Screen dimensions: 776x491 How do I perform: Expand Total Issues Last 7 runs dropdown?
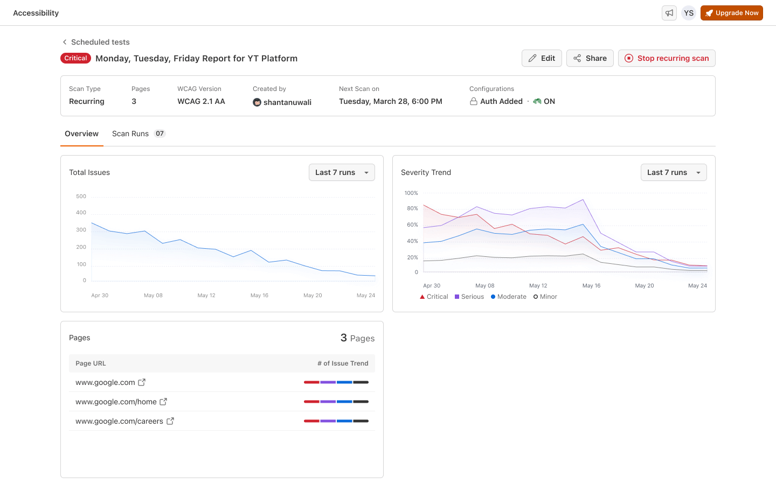tap(342, 172)
